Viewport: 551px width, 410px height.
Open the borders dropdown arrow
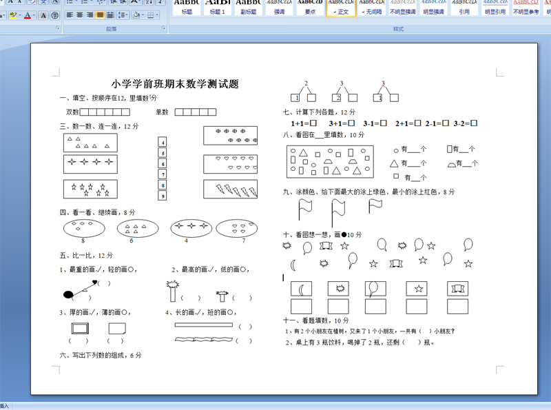pyautogui.click(x=157, y=14)
